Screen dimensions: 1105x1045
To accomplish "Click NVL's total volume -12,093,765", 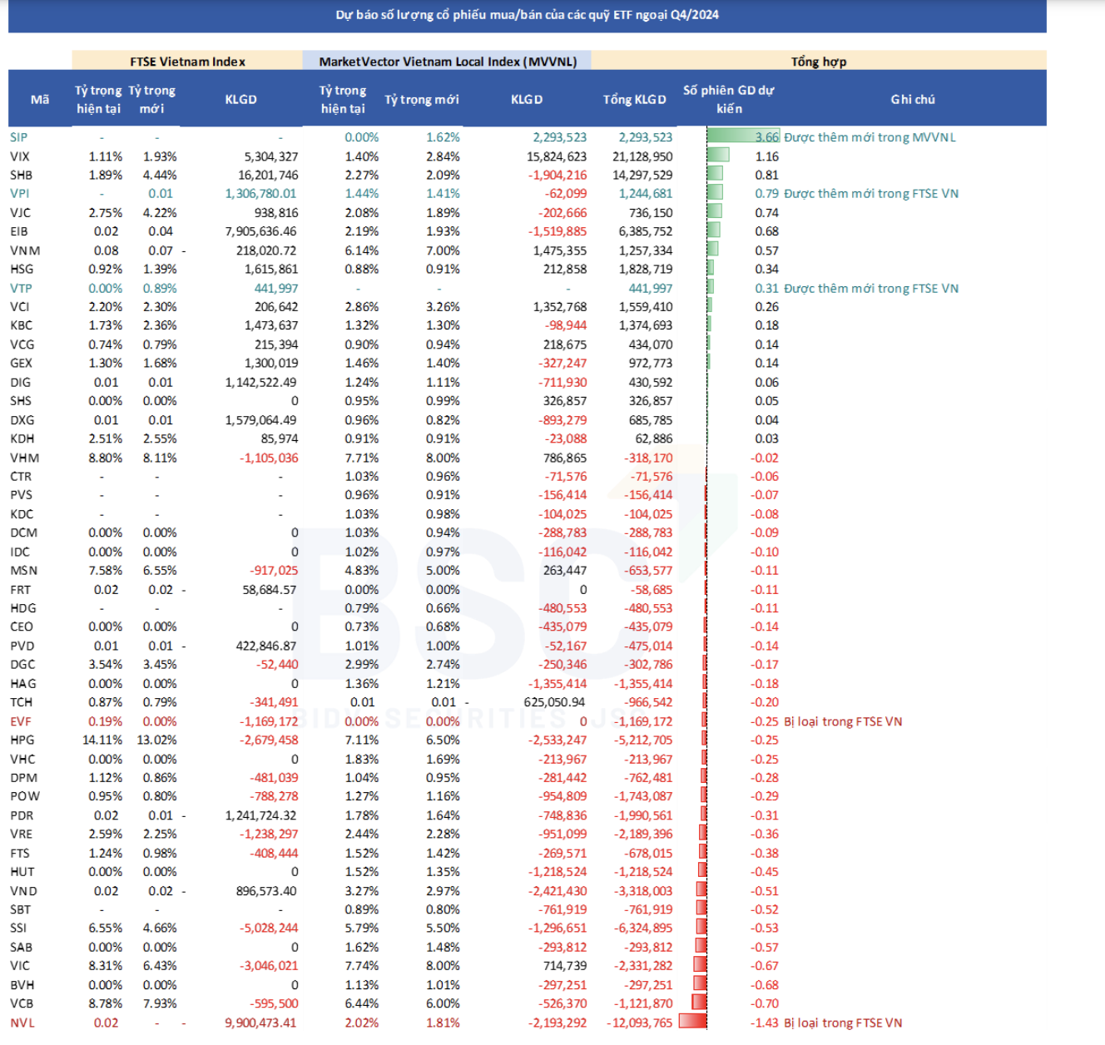I will [x=639, y=1023].
